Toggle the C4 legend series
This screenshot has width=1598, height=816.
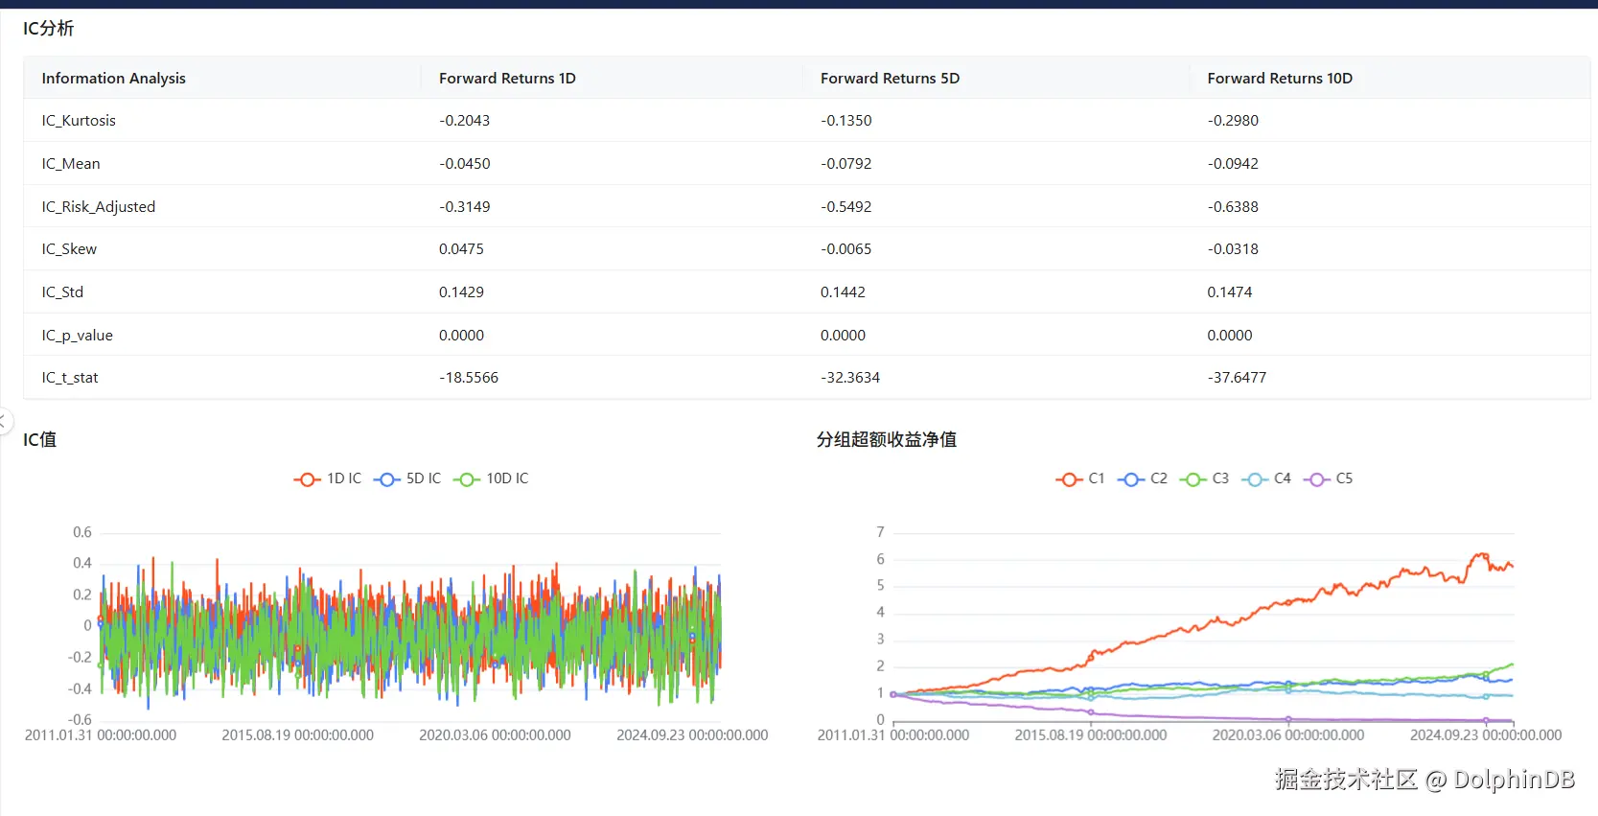click(x=1266, y=478)
